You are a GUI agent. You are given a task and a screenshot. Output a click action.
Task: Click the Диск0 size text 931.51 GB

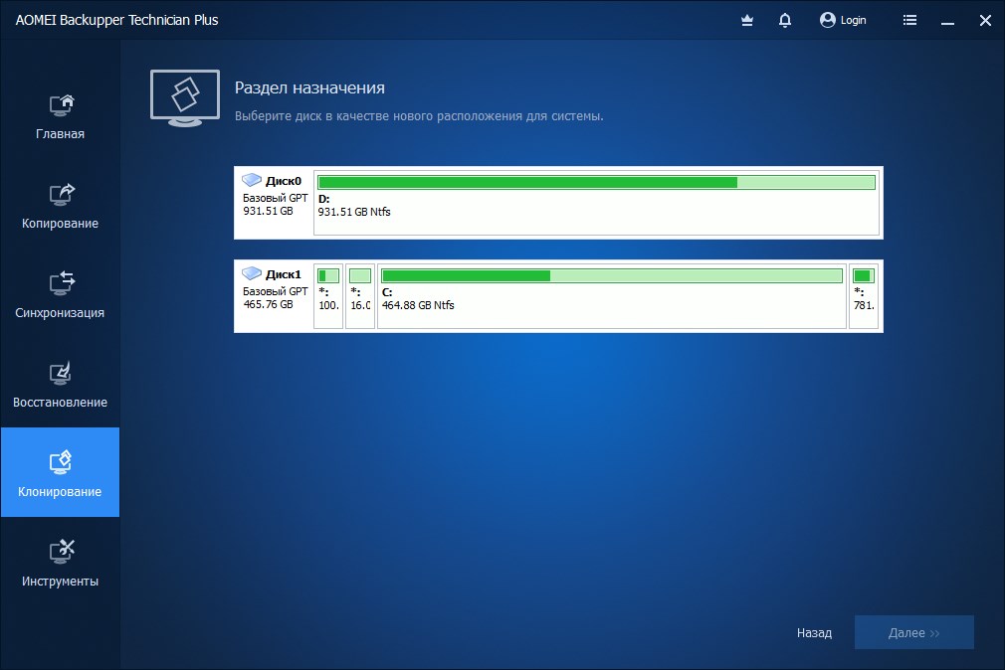click(x=268, y=211)
